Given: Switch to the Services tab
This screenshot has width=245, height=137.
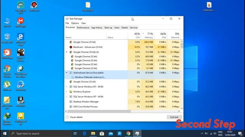Looking at the screenshot, I should coord(134,28).
